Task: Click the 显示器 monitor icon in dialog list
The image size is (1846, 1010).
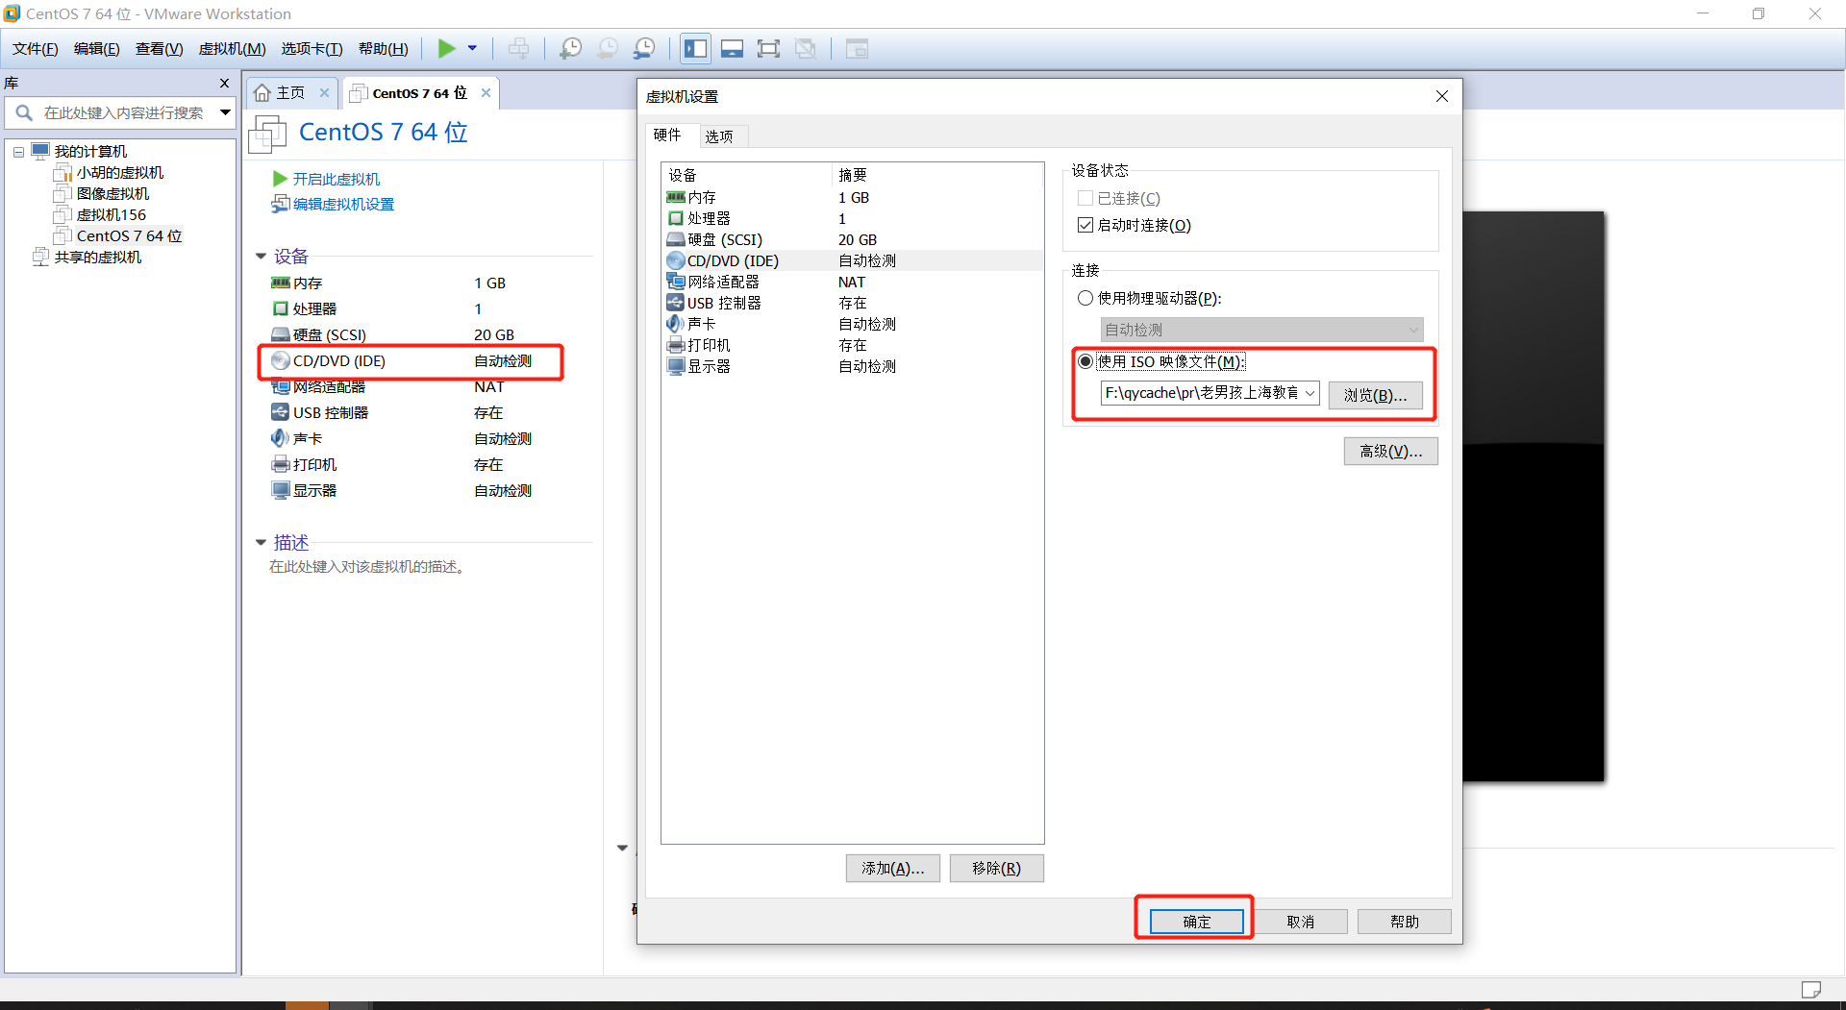Action: point(676,366)
